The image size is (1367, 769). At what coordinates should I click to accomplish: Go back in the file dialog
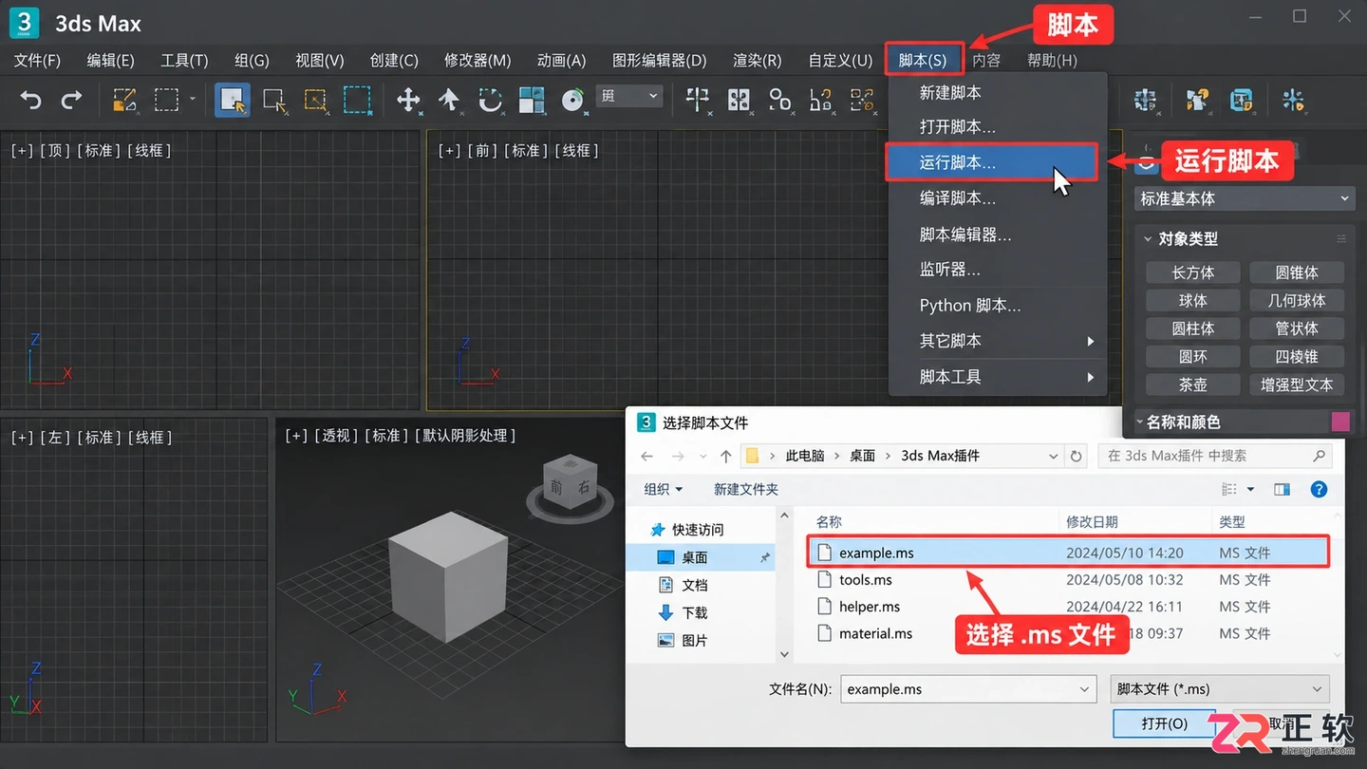coord(647,456)
